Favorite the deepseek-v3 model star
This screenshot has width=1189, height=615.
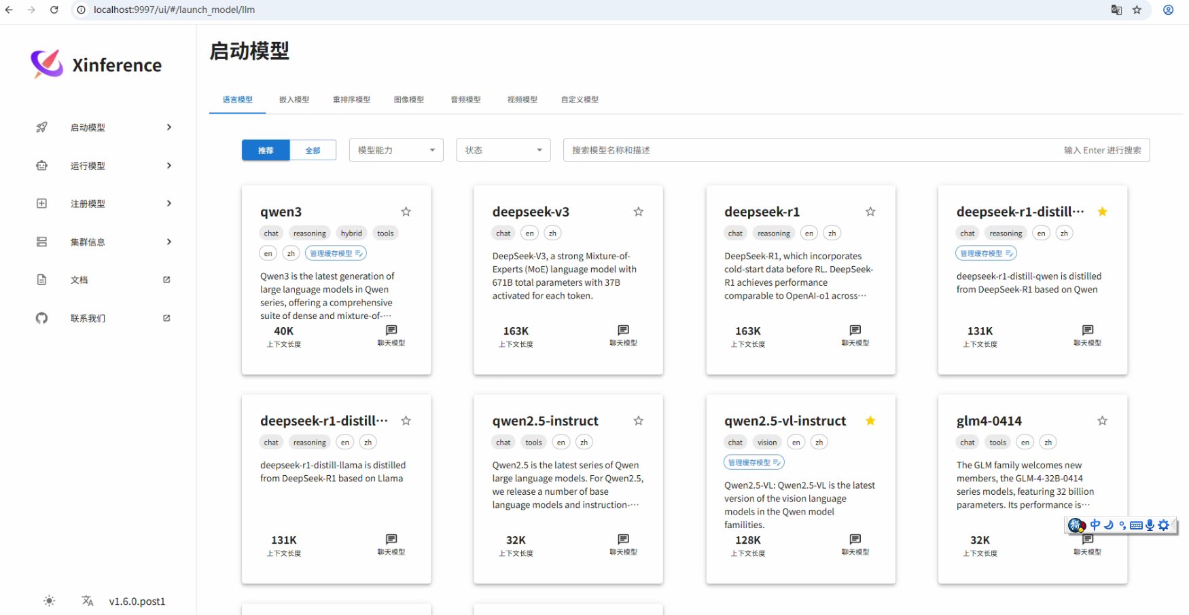pyautogui.click(x=639, y=212)
